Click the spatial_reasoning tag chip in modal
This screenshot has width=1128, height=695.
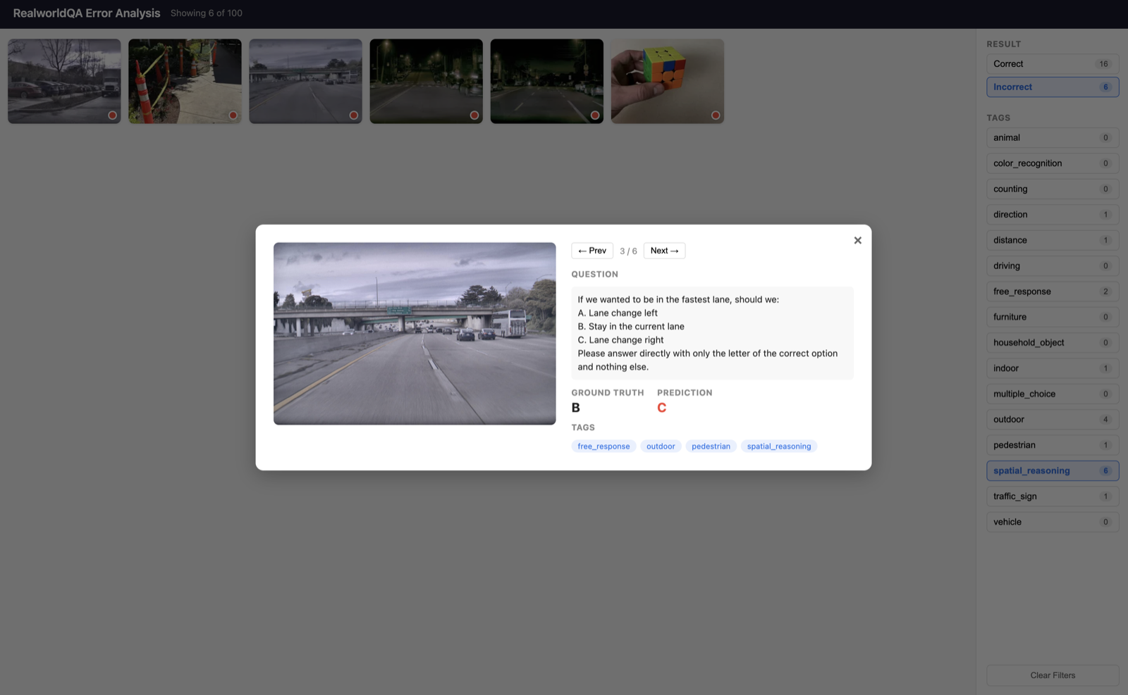click(x=779, y=446)
